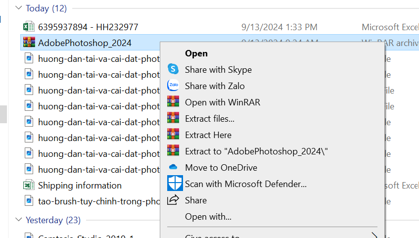This screenshot has width=419, height=238.
Task: Click the Share arrow icon
Action: click(173, 200)
